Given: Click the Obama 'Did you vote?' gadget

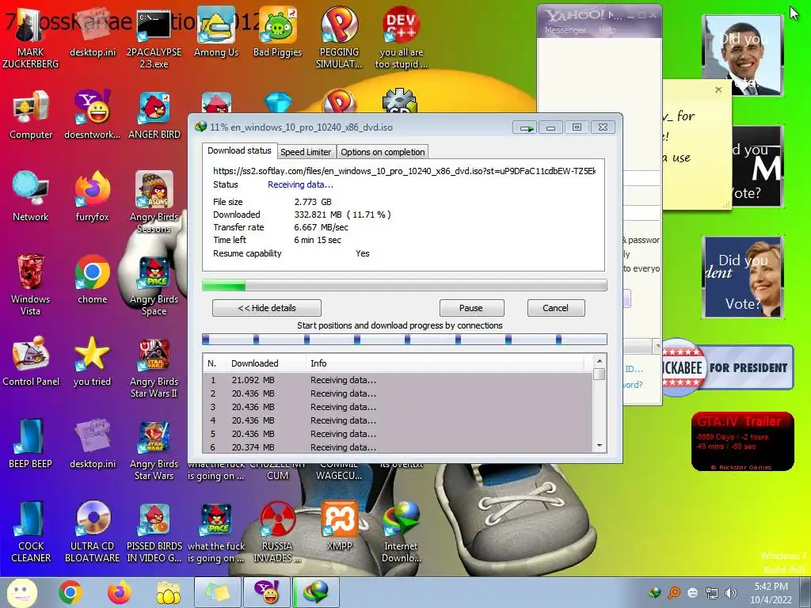Looking at the screenshot, I should point(743,55).
